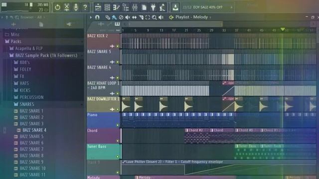Mute the Piano track
The image size is (319, 179).
click(x=118, y=125)
